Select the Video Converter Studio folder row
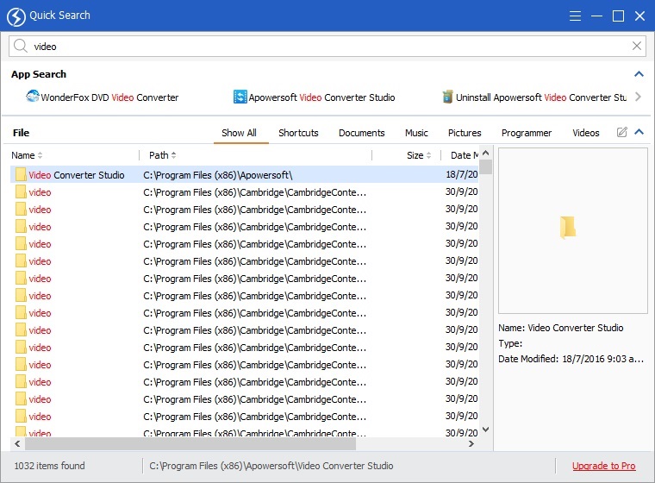 coord(245,174)
